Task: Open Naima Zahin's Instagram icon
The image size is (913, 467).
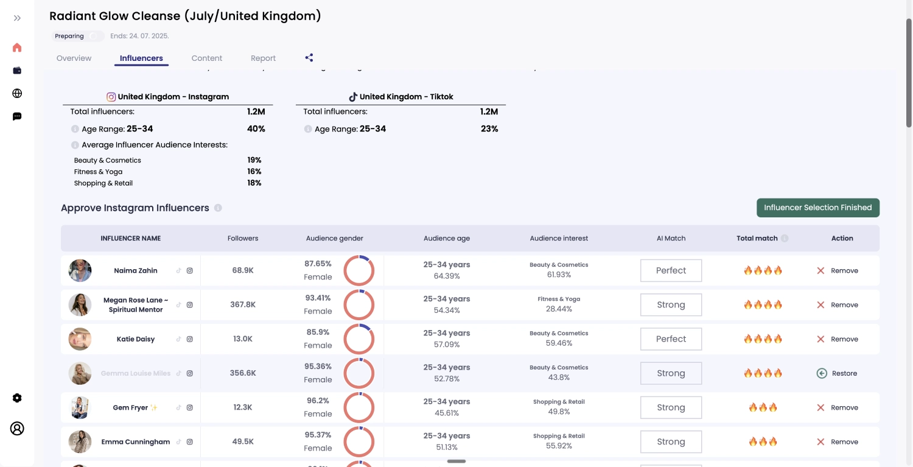Action: coord(190,271)
